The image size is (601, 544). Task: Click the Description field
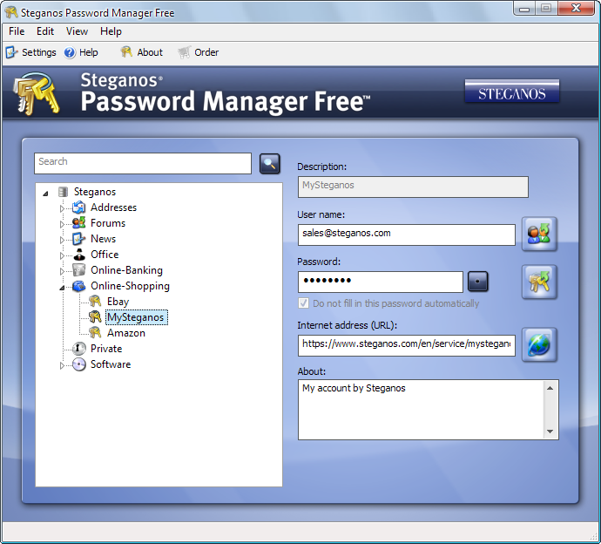point(413,187)
